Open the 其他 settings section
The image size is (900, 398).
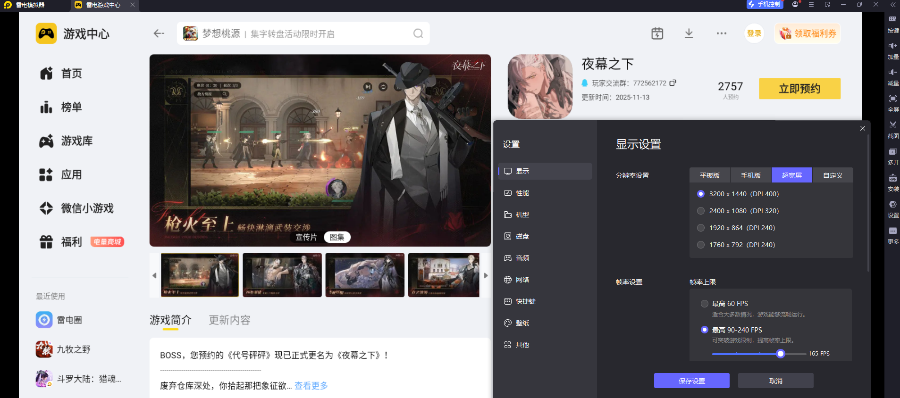tap(545, 345)
